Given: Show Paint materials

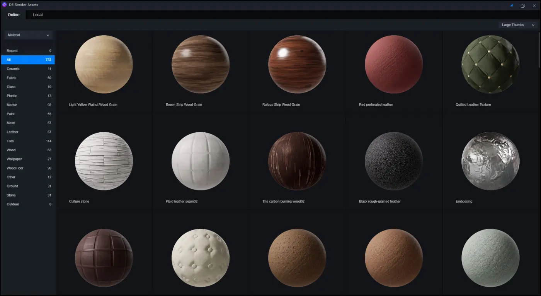Looking at the screenshot, I should pos(28,114).
